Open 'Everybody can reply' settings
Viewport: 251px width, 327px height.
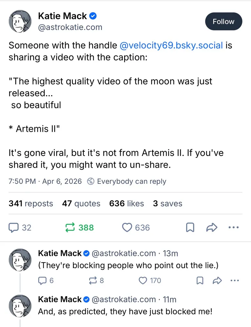coord(127,181)
